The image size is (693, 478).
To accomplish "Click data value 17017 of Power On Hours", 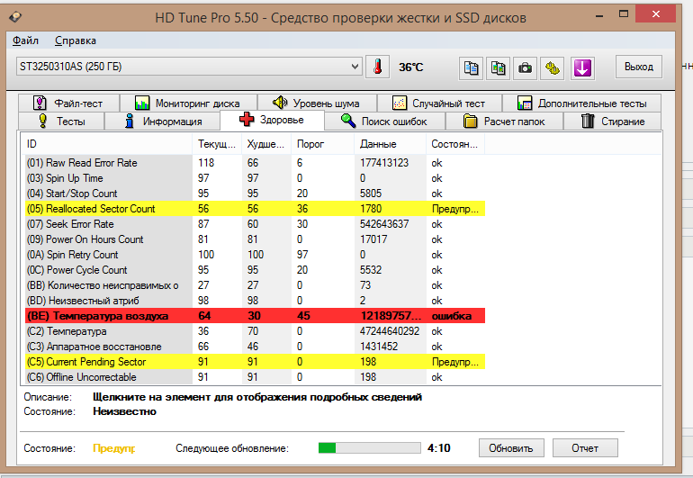I will pyautogui.click(x=373, y=239).
